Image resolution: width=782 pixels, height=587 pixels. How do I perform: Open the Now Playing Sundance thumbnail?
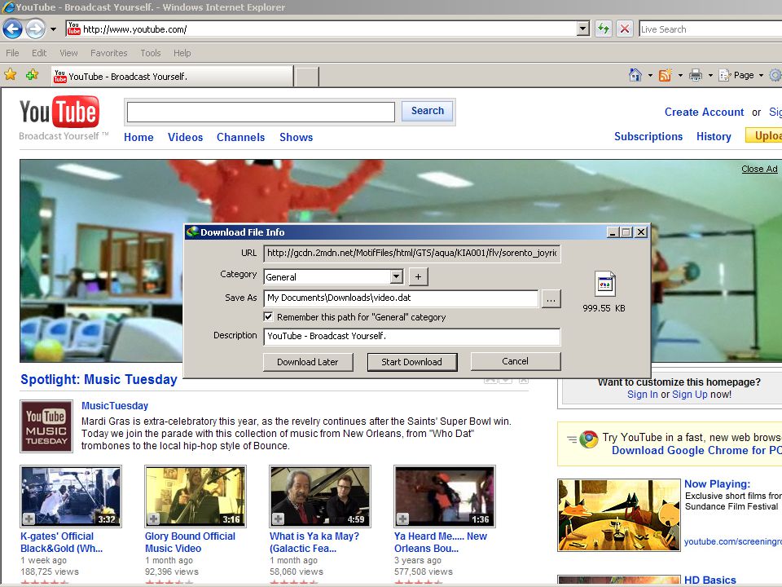[619, 515]
